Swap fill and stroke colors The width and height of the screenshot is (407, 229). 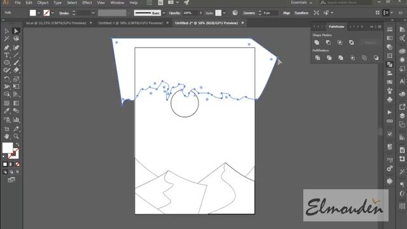pos(18,144)
